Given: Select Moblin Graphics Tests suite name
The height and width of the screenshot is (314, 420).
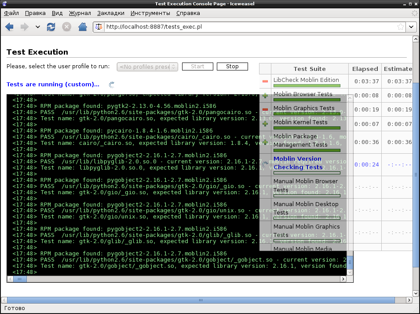Looking at the screenshot, I should pos(304,108).
